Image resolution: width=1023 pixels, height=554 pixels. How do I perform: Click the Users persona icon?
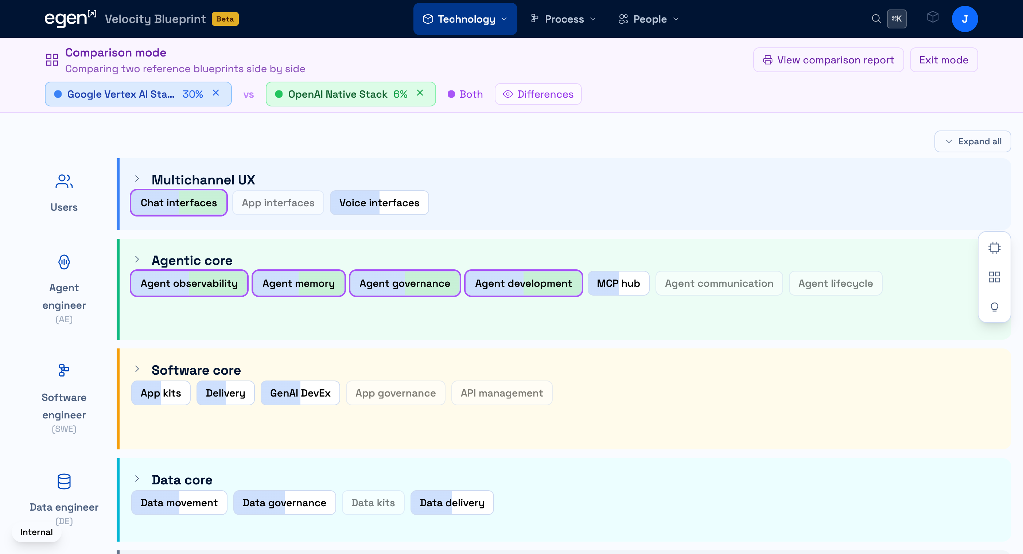[64, 182]
